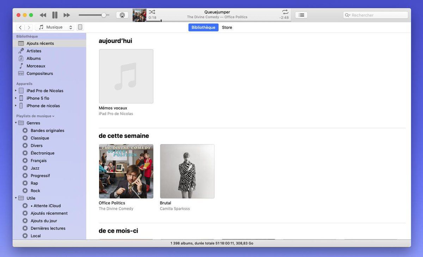Click the device icon beside Musique selector

point(80,27)
